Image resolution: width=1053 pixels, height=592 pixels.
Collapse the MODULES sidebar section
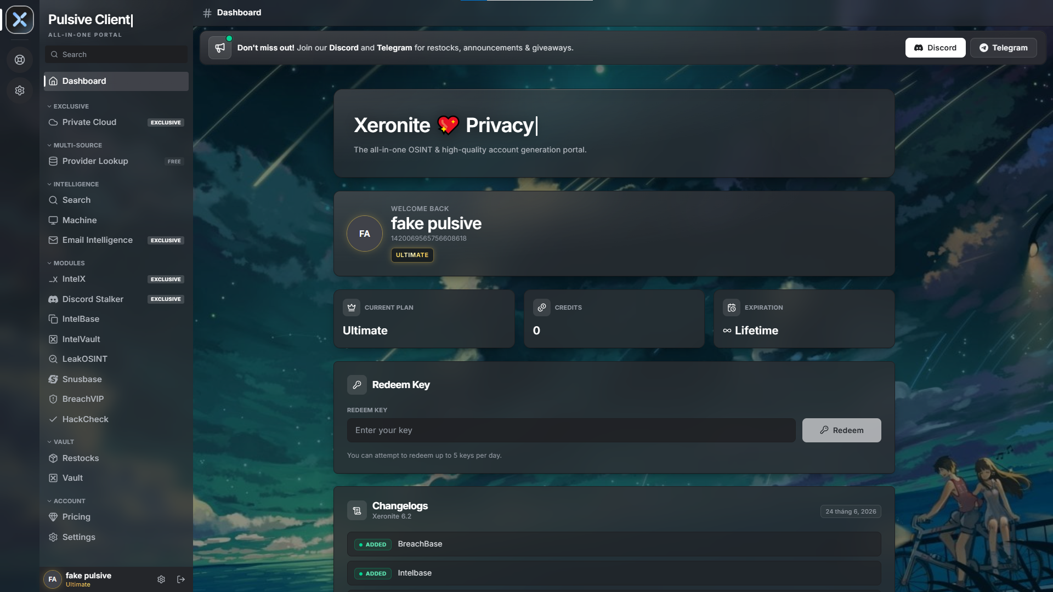[66, 263]
